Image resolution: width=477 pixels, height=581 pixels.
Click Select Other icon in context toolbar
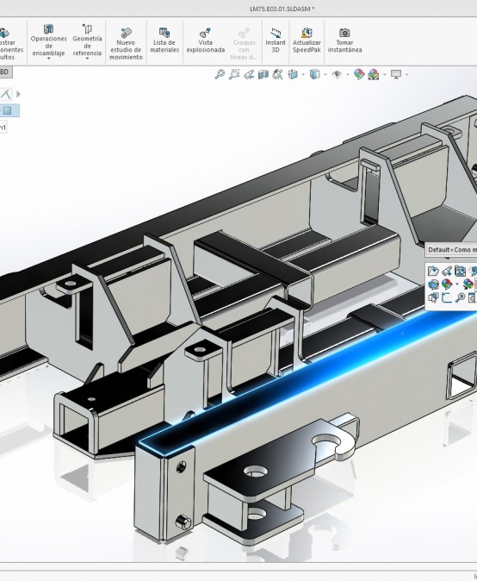[x=433, y=297]
